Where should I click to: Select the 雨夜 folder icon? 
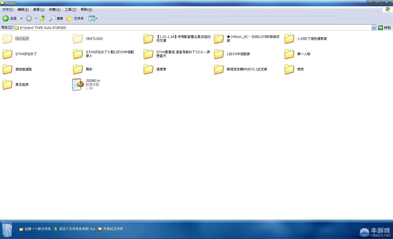click(289, 69)
